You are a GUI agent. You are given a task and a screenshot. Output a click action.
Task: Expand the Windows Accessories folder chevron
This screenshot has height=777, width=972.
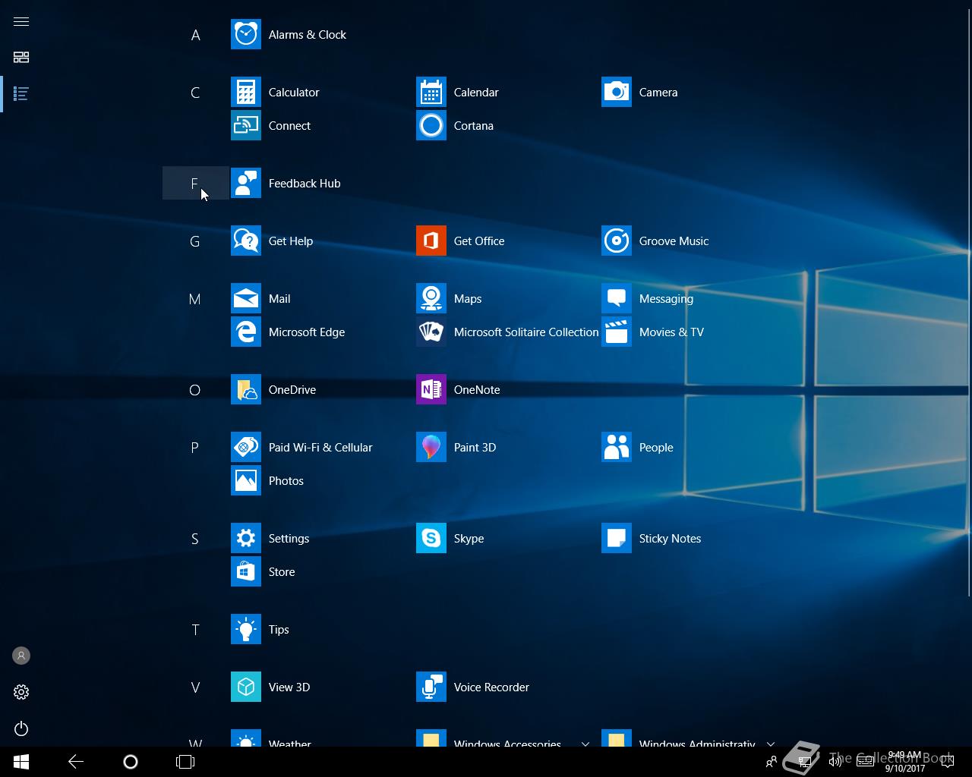click(585, 744)
